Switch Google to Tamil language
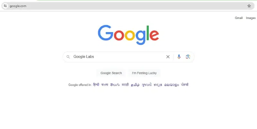Screen dimensions: 257x129 point(135,85)
